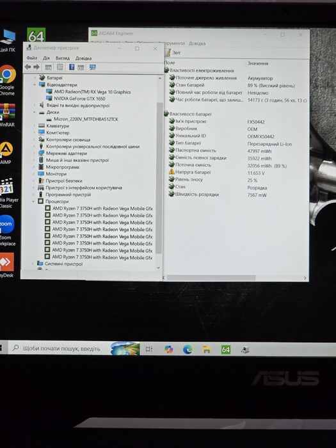336x448 pixels.
Task: Click Device Manager vertical scrollbar thumb
Action: coord(159,178)
